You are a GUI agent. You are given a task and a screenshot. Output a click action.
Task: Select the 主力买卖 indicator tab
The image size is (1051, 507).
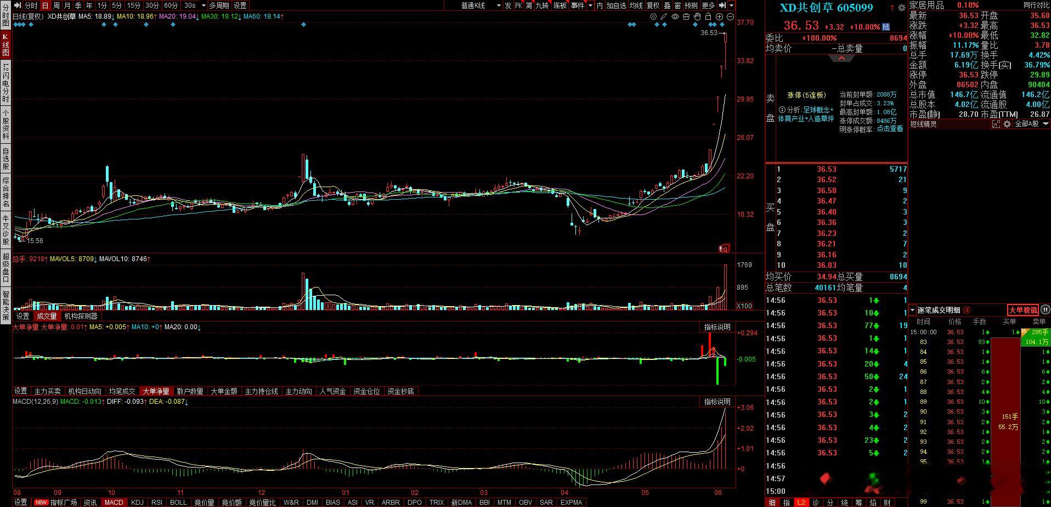(x=47, y=391)
